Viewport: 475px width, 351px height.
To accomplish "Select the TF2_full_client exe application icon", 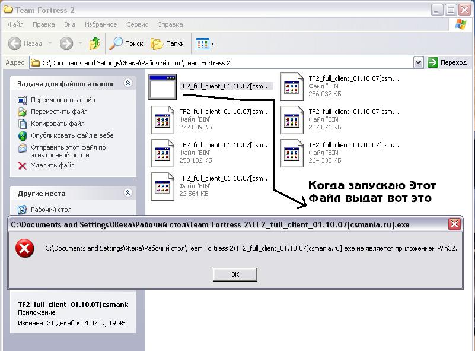I will [162, 87].
